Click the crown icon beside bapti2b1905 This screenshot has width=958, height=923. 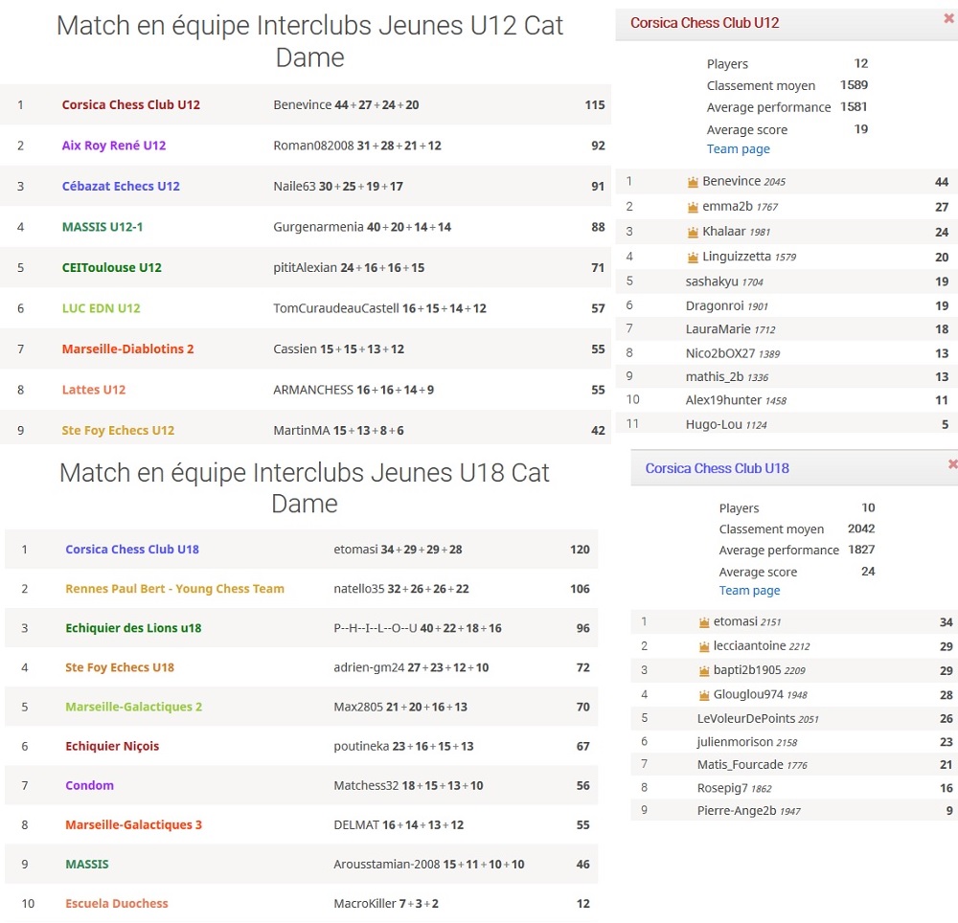(704, 671)
